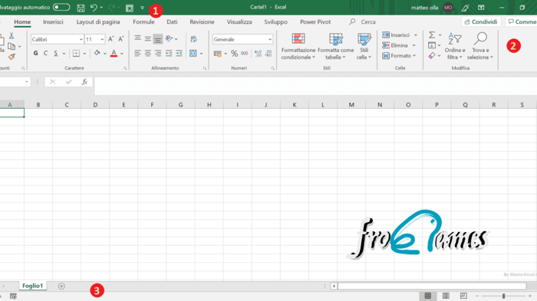Undo the last action
This screenshot has height=301, width=537.
(x=94, y=8)
